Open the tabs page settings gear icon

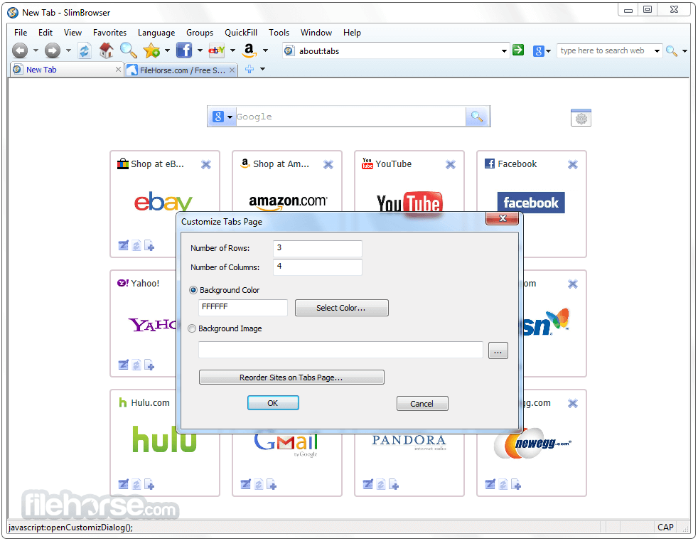[581, 118]
